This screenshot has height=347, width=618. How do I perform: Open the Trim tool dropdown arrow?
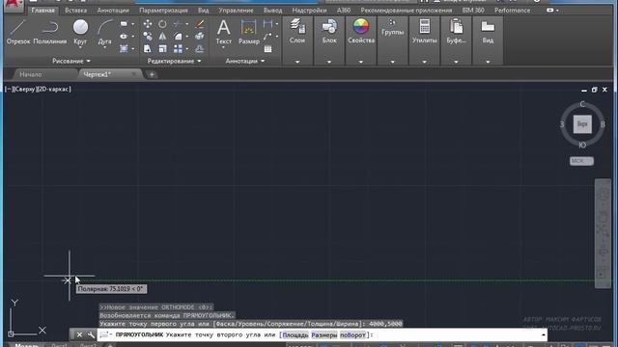(186, 24)
